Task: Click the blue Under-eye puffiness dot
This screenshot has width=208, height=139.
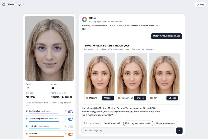Action: (27, 119)
